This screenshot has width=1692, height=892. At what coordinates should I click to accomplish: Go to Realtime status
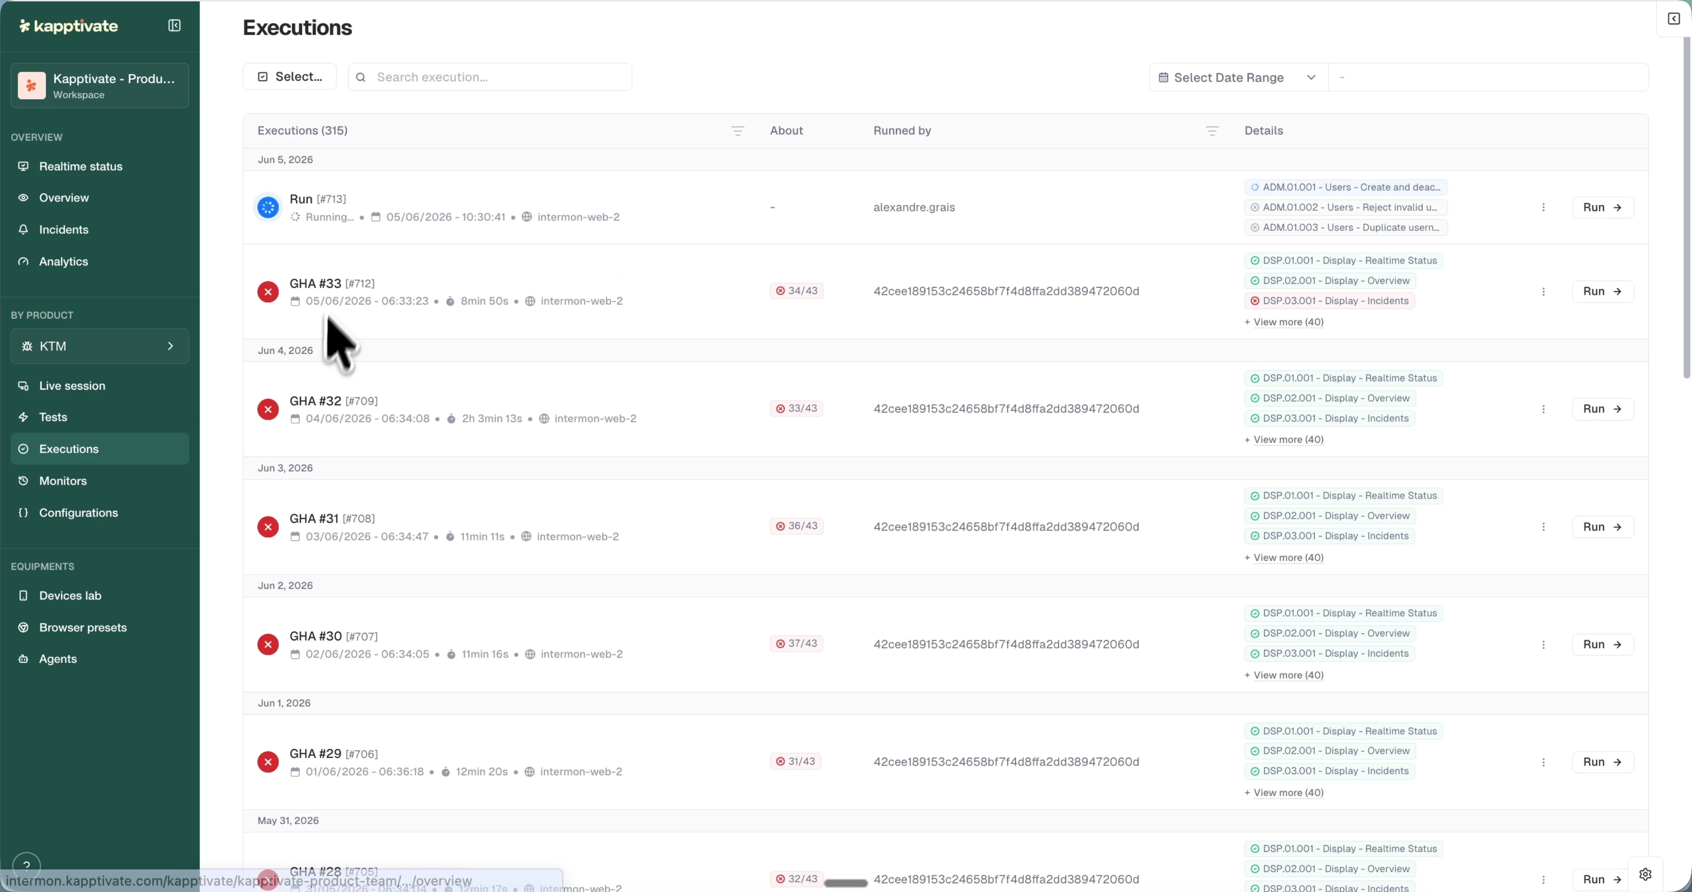100,166
